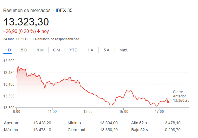Click the IBEX 35 breadcrumb title
This screenshot has width=198, height=138.
(64, 11)
